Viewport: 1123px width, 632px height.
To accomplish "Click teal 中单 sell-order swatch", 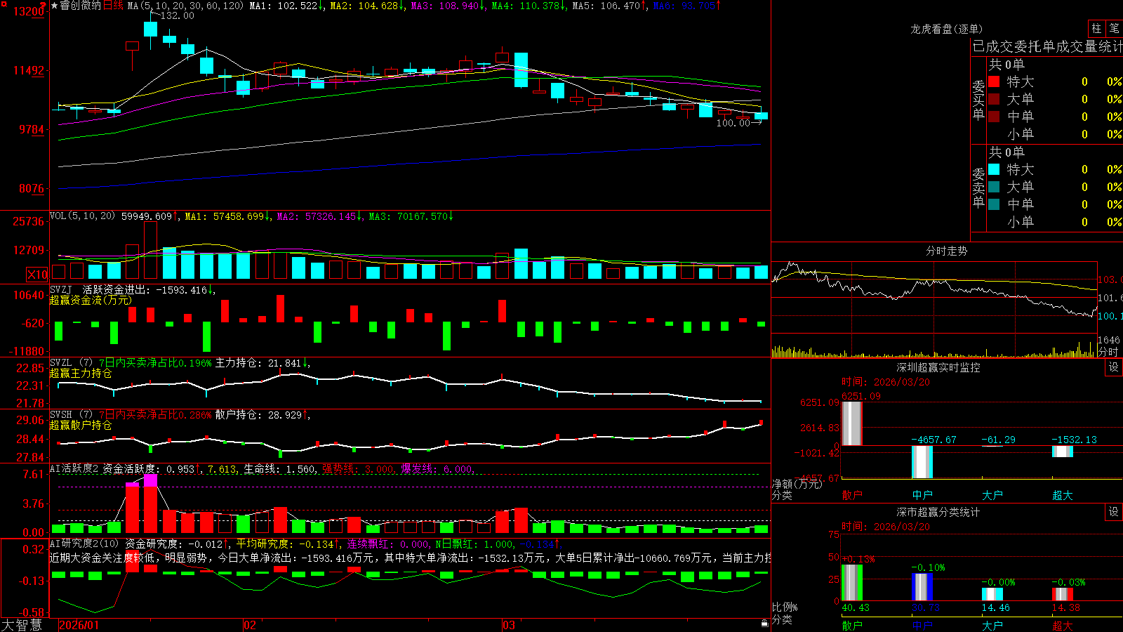I will coord(994,204).
